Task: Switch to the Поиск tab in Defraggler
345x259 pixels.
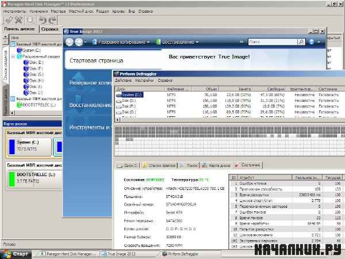Action: [x=189, y=165]
